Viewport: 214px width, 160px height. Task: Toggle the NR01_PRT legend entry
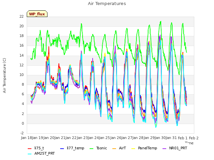[175, 148]
